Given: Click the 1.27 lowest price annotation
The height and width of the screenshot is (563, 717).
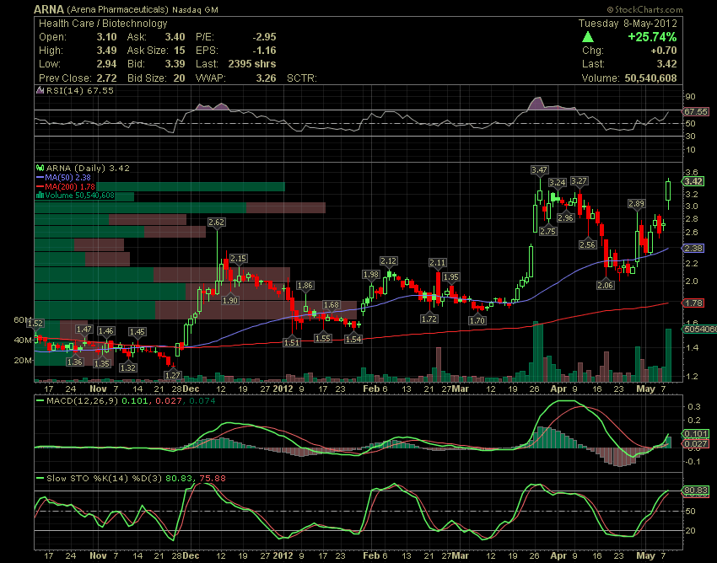Looking at the screenshot, I should coord(172,375).
